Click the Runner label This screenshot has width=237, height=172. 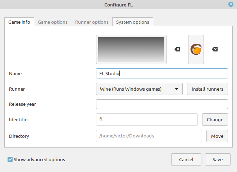pyautogui.click(x=17, y=89)
